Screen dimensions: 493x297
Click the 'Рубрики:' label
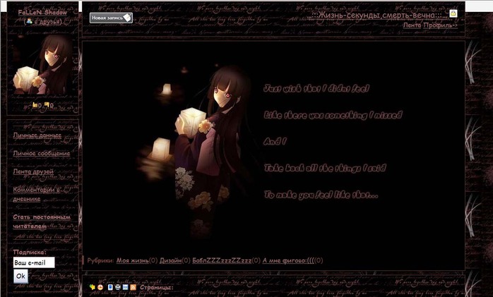100,260
